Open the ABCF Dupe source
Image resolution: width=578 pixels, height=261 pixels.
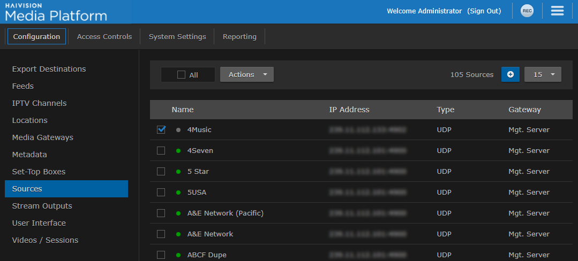click(x=207, y=255)
